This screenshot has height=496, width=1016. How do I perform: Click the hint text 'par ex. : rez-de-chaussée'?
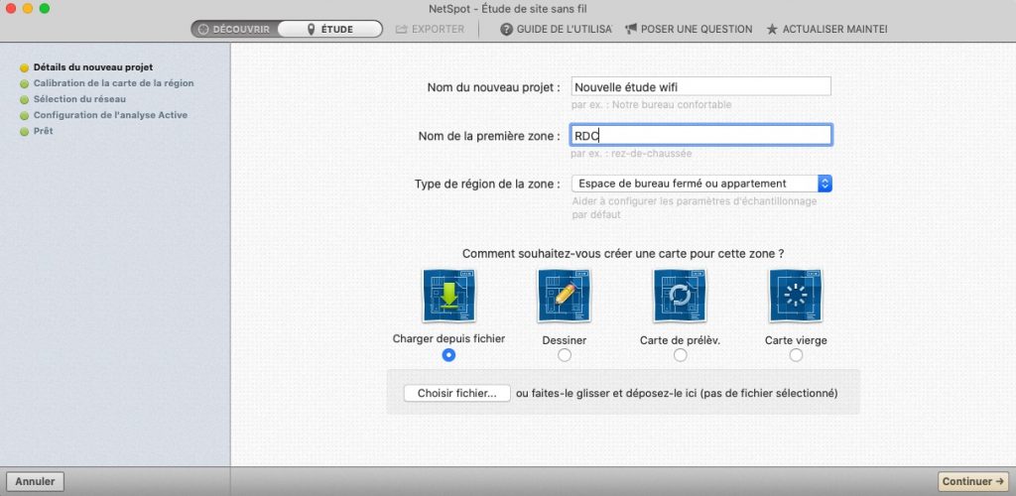[631, 154]
